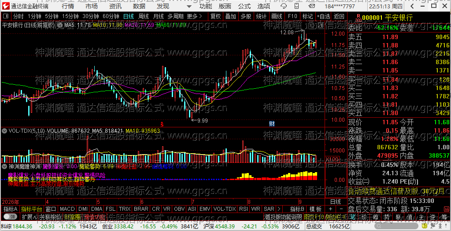Open the 行情 menu

(68, 6)
